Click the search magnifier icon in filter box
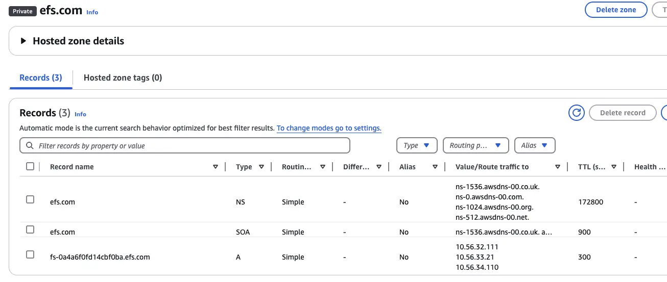 30,146
